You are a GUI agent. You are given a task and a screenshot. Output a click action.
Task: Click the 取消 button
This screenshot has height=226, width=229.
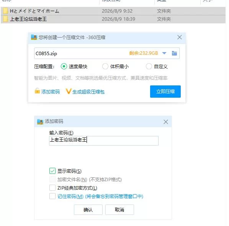click(119, 210)
